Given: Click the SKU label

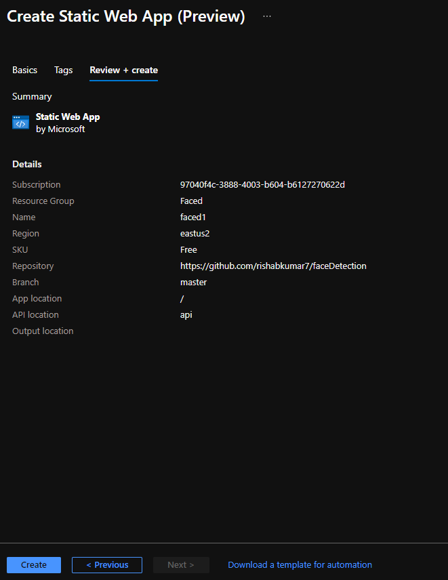Looking at the screenshot, I should (x=20, y=249).
